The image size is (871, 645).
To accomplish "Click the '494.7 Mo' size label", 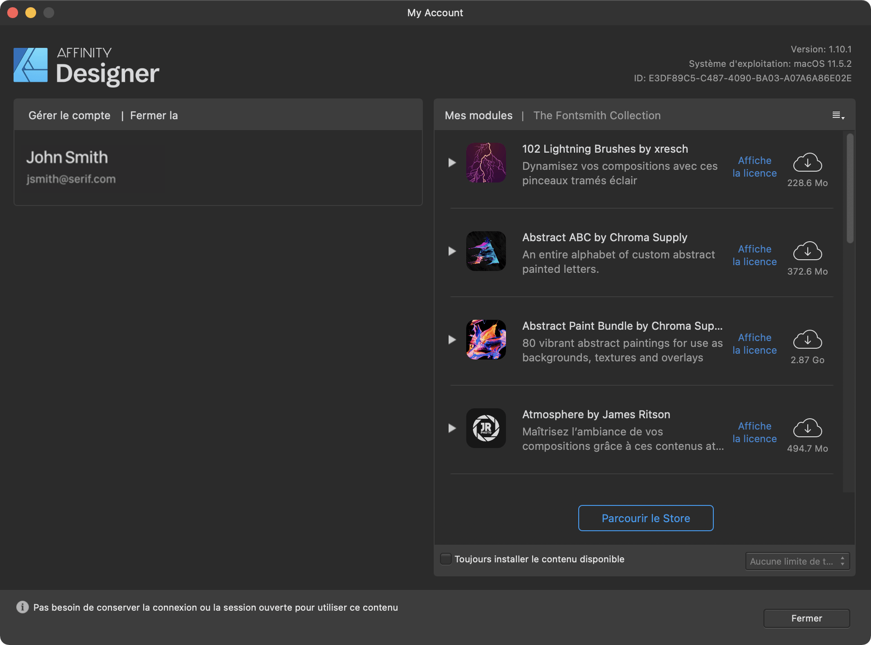I will pos(807,449).
